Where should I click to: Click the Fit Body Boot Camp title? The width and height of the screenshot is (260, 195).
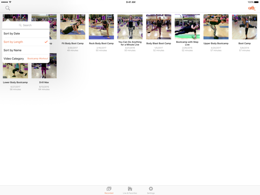pos(73,43)
